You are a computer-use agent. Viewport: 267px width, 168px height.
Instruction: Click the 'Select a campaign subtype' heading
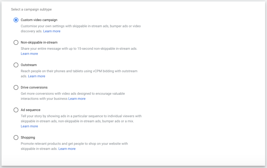tap(31, 9)
